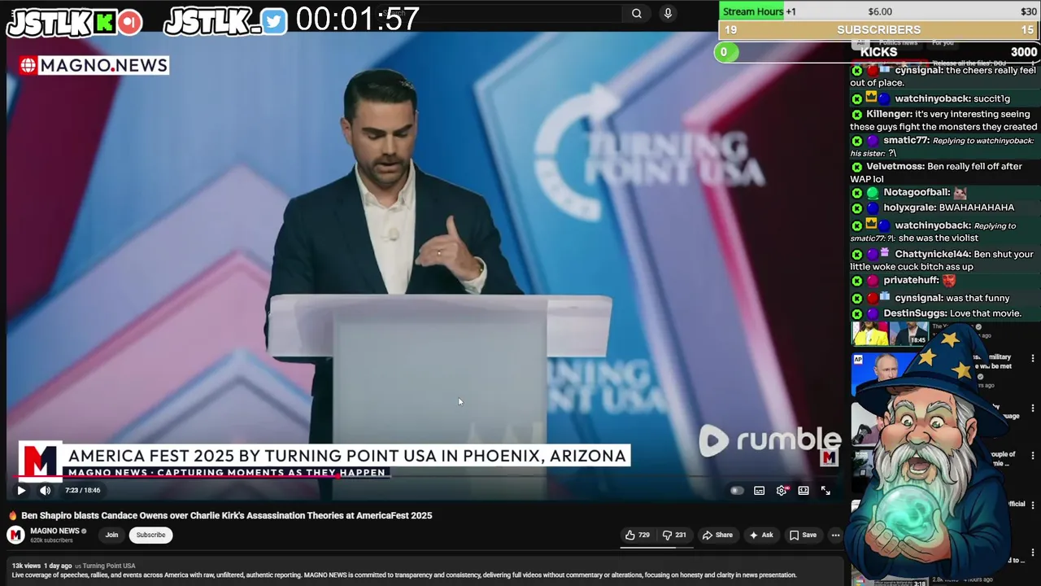The image size is (1041, 586).
Task: Click username Chattynickel44 in chat
Action: point(932,254)
